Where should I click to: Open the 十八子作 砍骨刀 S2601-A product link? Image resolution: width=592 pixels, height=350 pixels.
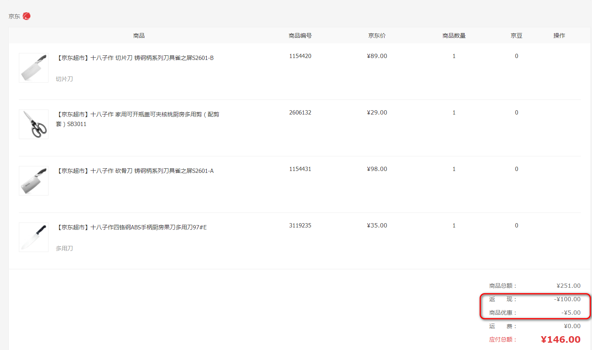tap(135, 171)
